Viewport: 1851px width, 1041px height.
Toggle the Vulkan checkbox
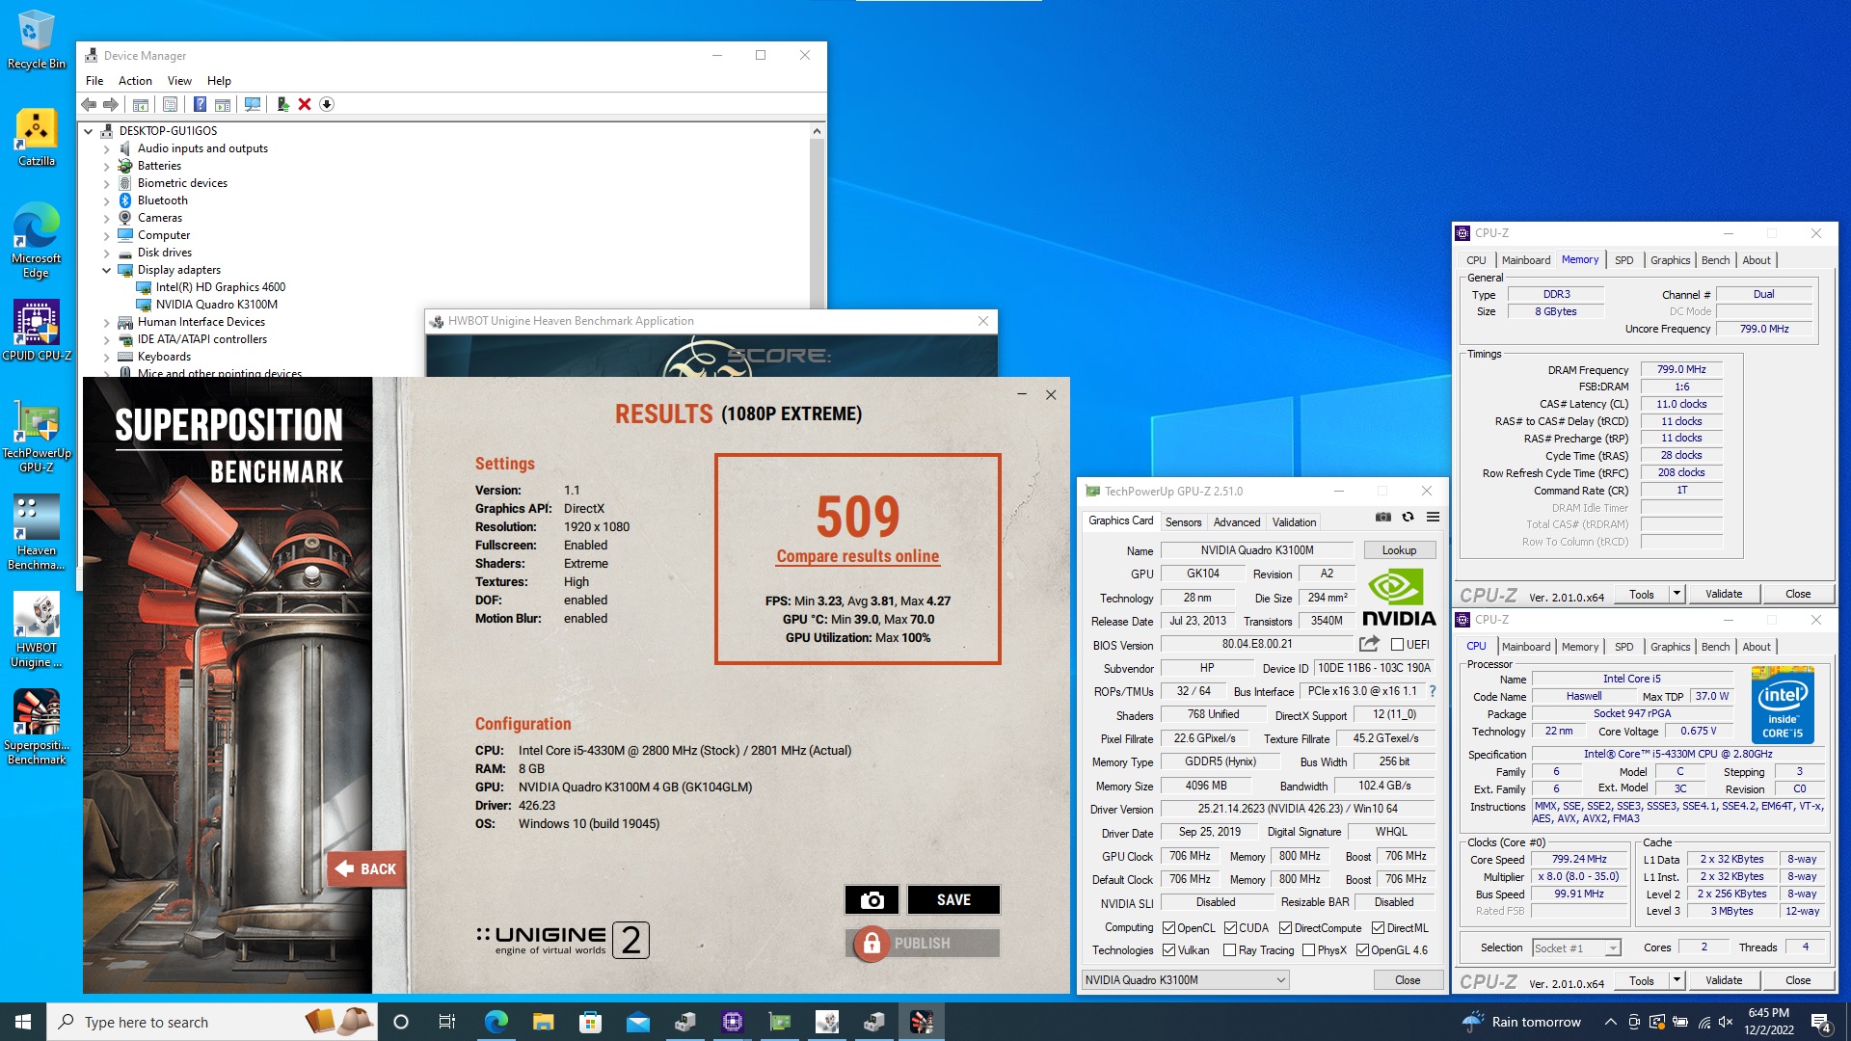pyautogui.click(x=1168, y=950)
